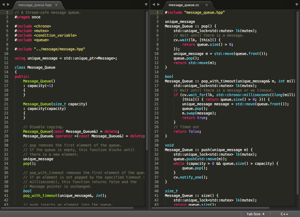Click right pane vertical scrollbar

tap(298, 102)
